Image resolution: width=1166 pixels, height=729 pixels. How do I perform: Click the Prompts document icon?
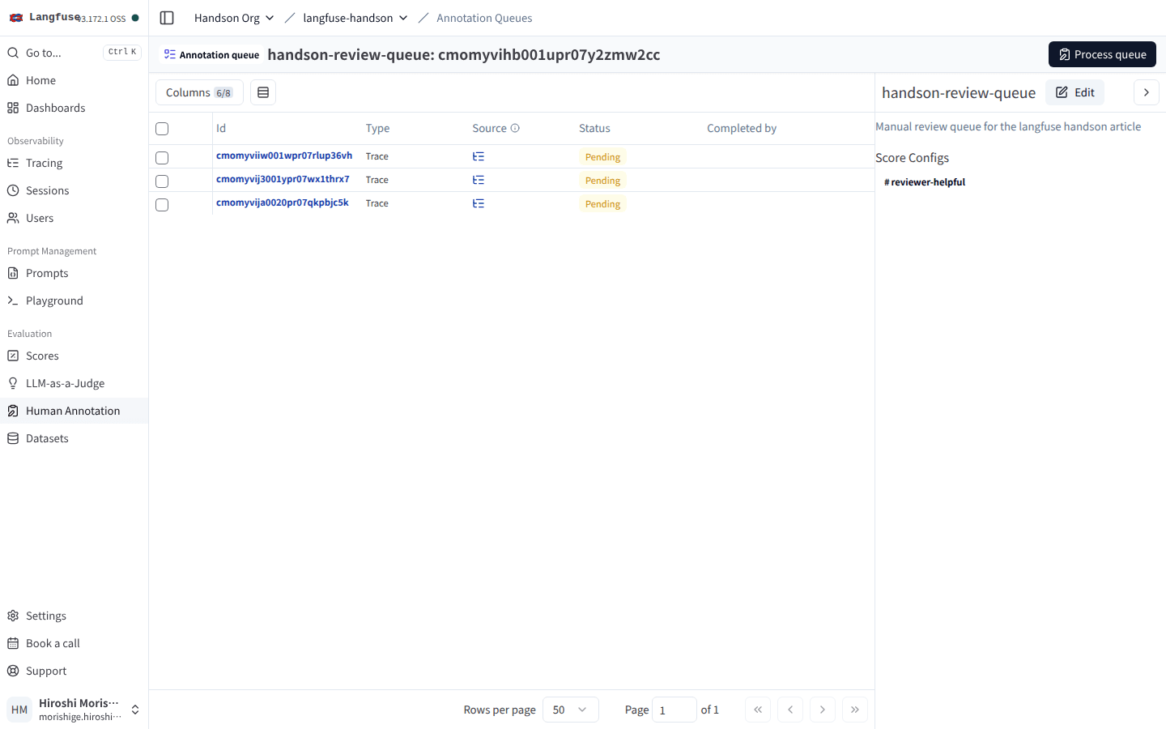click(13, 273)
